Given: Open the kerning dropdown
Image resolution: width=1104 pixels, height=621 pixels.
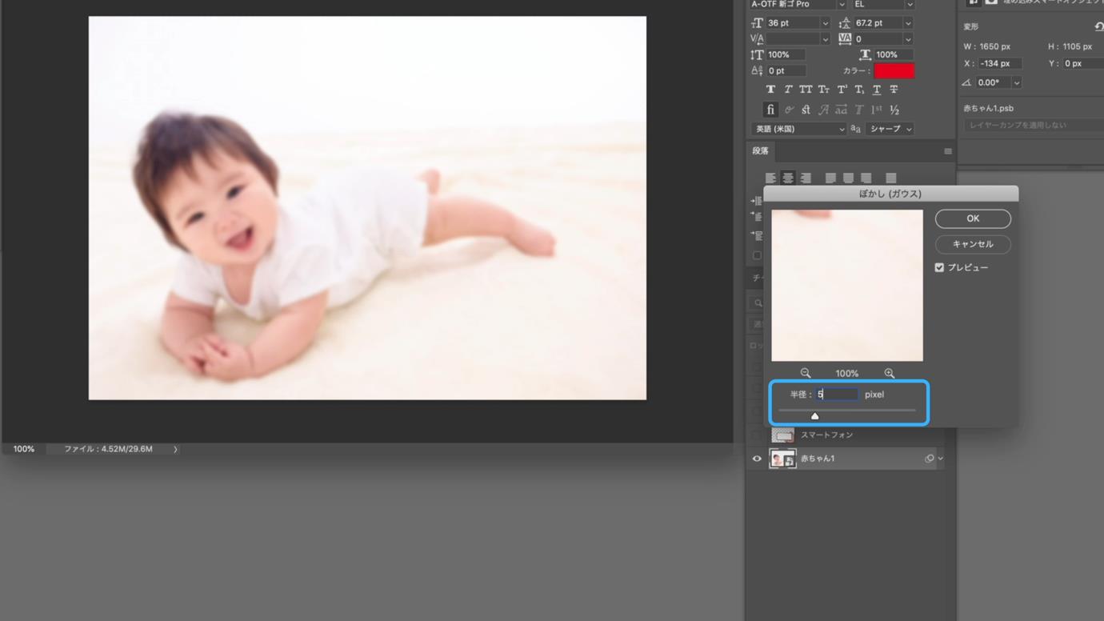Looking at the screenshot, I should [825, 39].
